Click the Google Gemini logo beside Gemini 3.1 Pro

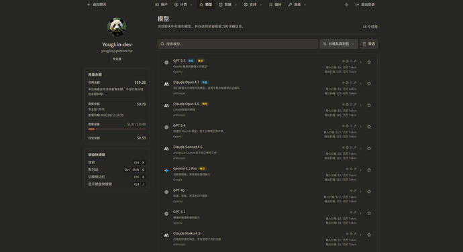(166, 170)
